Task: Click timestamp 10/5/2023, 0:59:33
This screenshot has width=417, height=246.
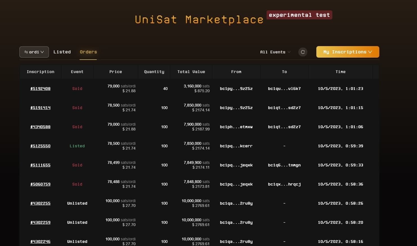Action: coord(341,165)
